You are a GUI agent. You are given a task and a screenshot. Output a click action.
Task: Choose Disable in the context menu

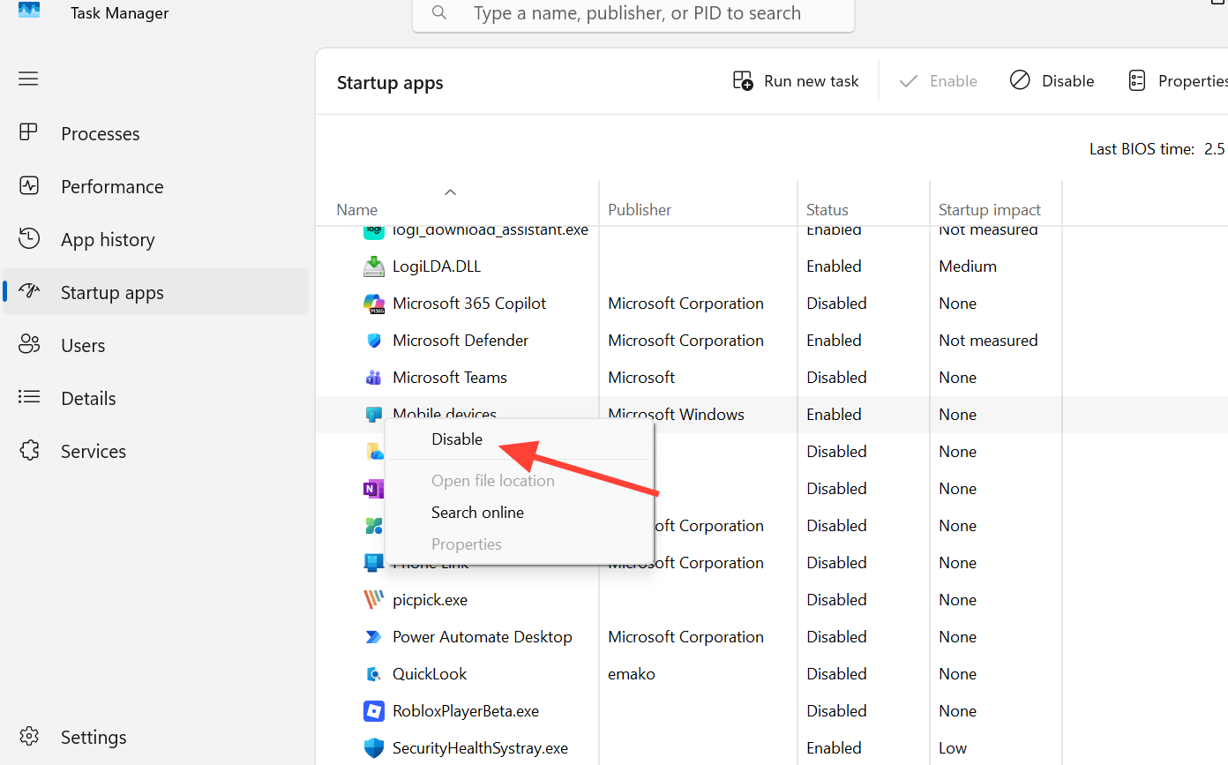click(457, 439)
